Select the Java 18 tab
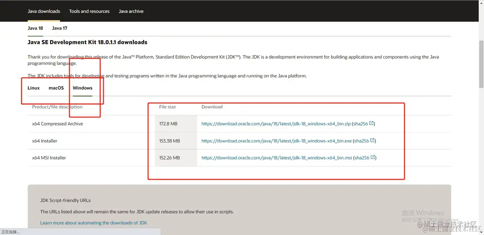 (35, 28)
